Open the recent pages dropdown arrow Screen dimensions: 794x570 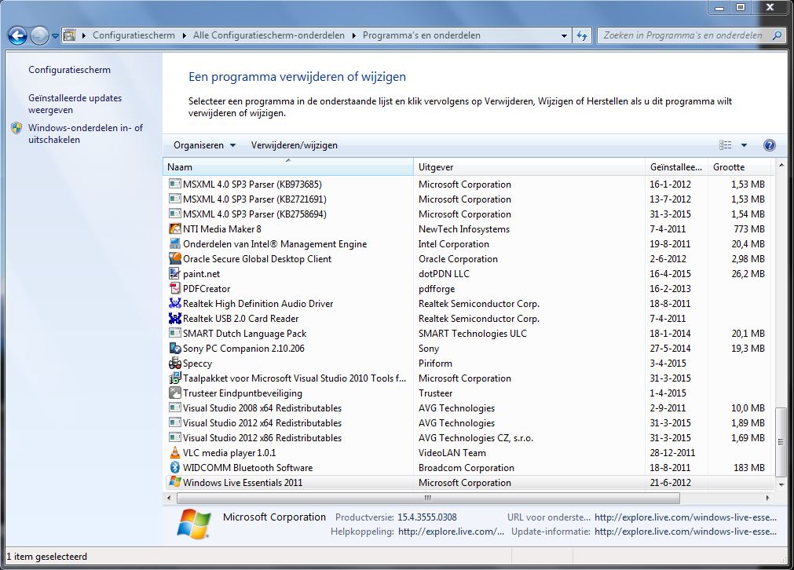55,36
